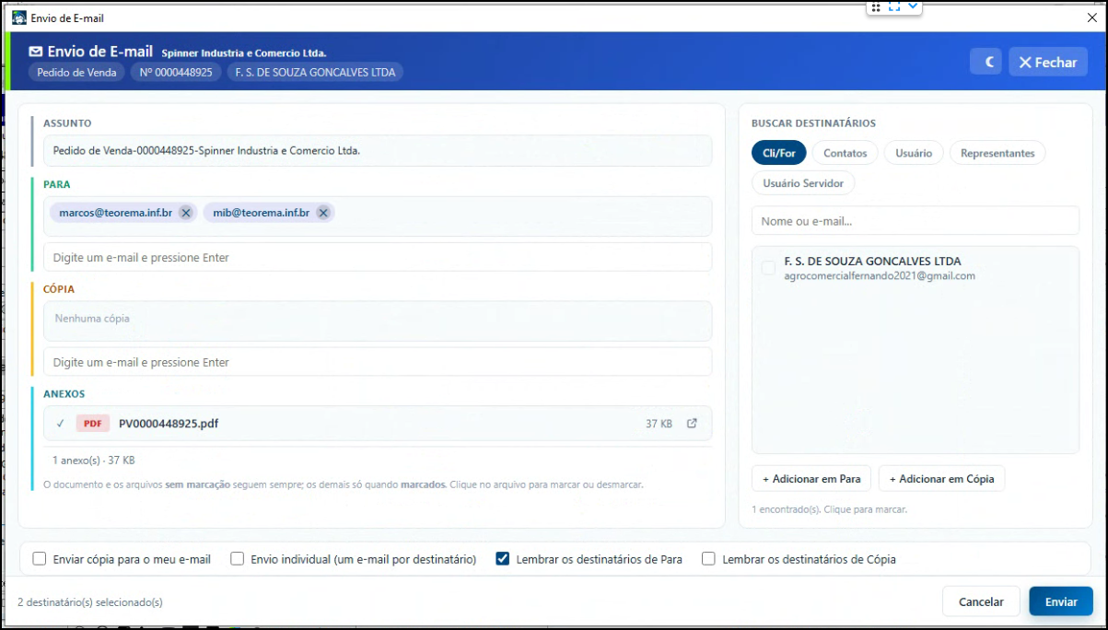Viewport: 1108px width, 630px height.
Task: Click the envelope icon in the blue header
Action: pos(36,52)
